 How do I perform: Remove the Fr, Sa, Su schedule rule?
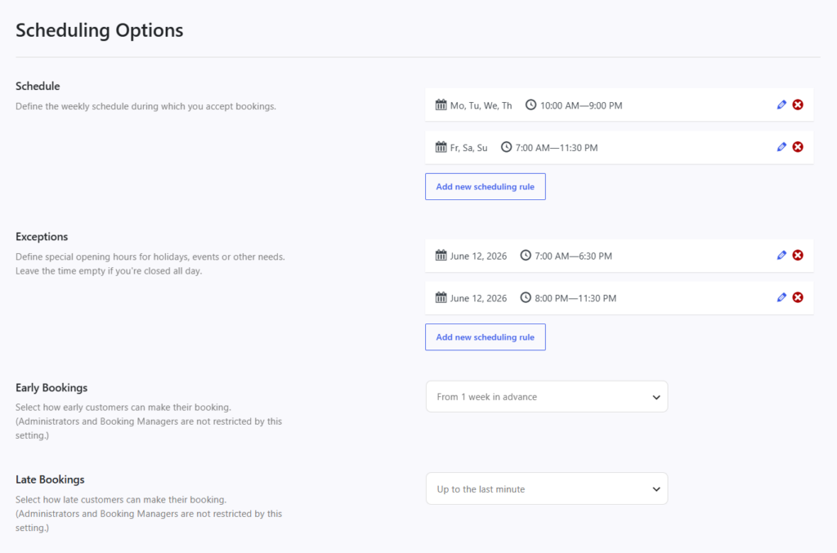(798, 147)
